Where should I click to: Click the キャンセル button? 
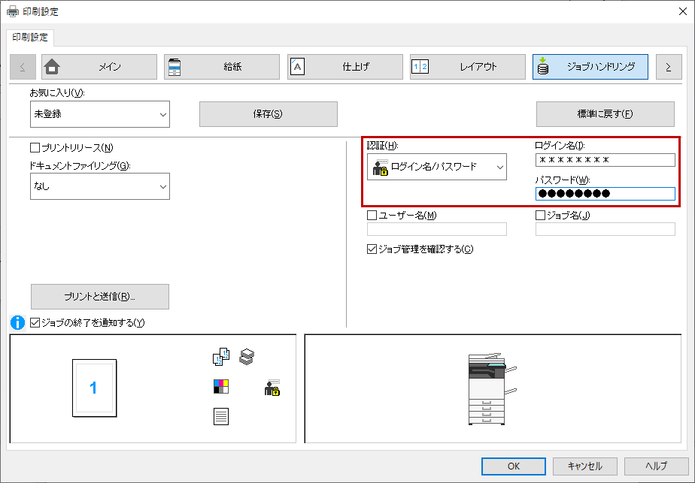pos(585,466)
